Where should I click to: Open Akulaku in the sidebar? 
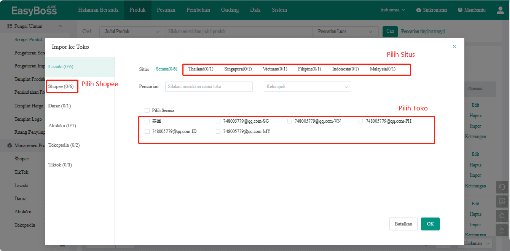23,212
